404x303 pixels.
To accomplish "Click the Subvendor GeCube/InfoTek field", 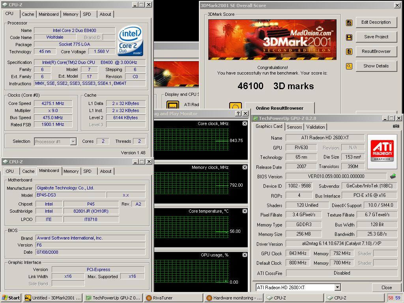I will (369, 186).
